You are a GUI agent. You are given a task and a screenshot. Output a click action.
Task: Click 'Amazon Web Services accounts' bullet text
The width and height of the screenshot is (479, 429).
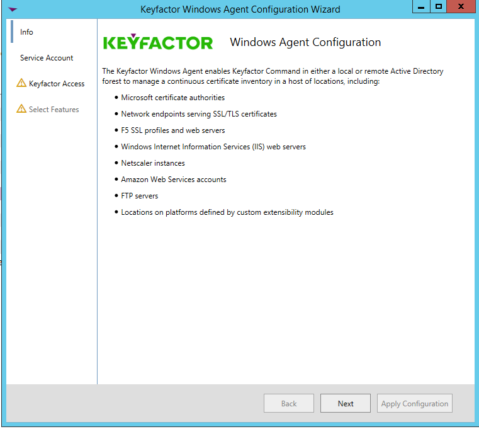174,180
